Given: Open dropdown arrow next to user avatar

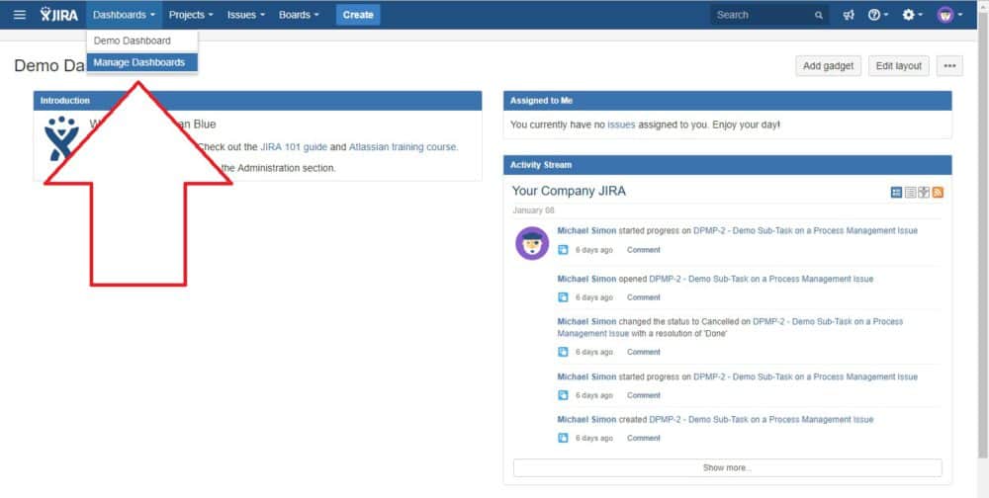Looking at the screenshot, I should point(960,15).
